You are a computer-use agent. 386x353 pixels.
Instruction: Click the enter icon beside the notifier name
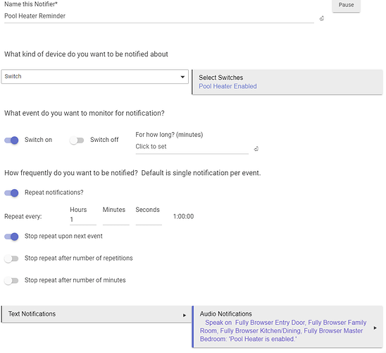click(x=321, y=18)
